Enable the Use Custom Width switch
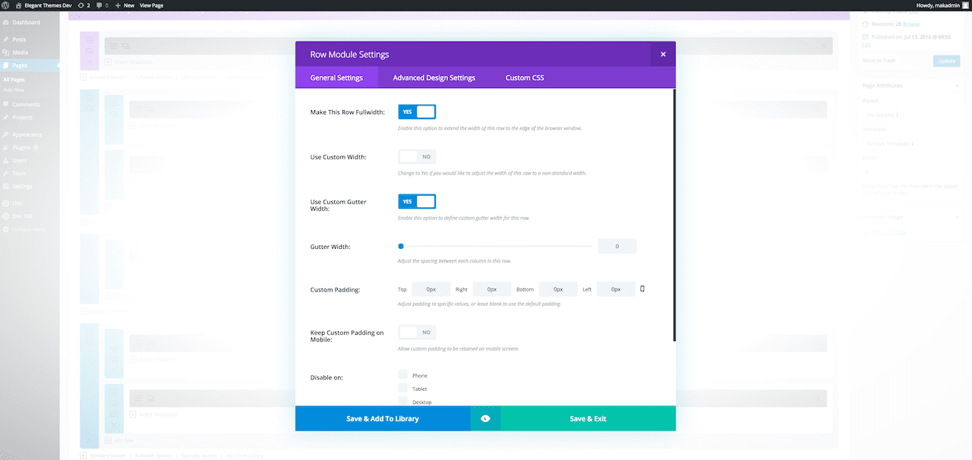 coord(417,156)
